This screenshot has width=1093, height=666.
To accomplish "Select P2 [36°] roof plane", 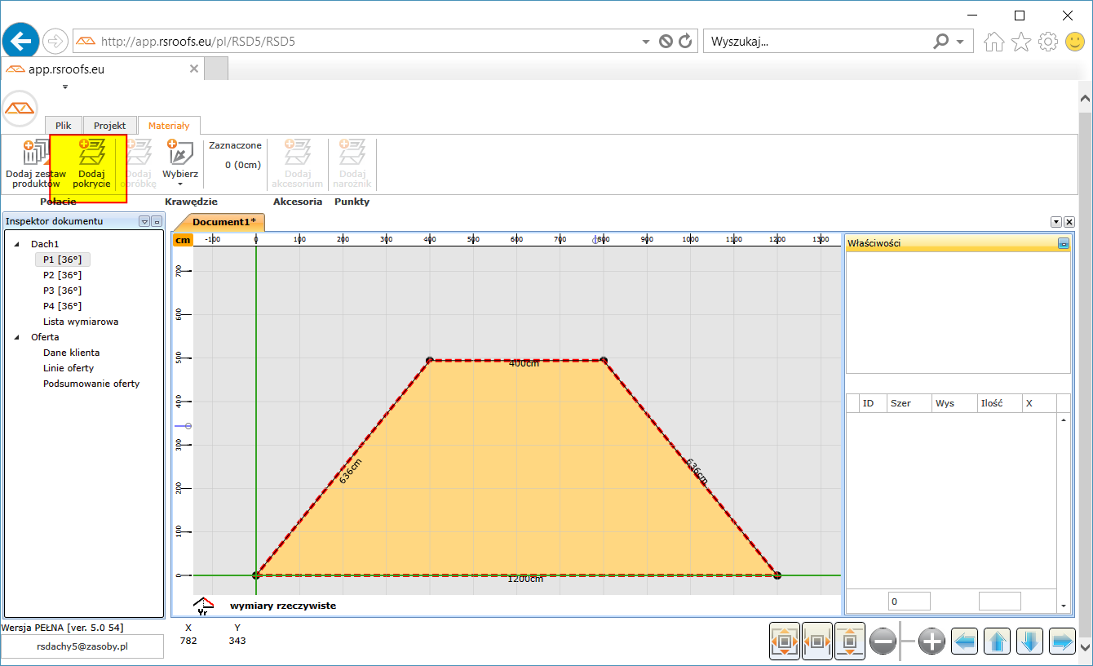I will coord(63,275).
